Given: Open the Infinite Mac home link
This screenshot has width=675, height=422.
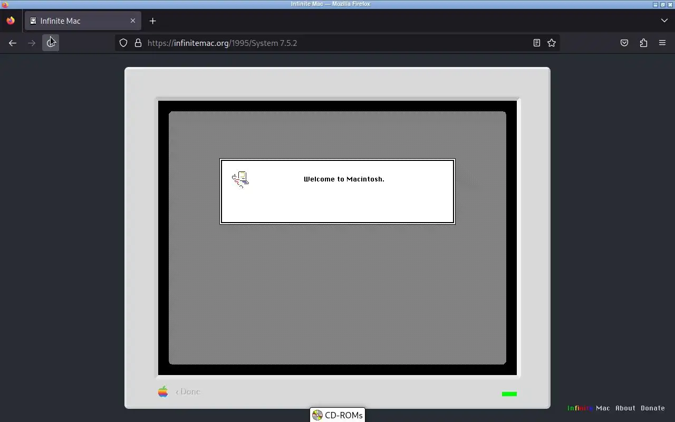Looking at the screenshot, I should tap(589, 408).
